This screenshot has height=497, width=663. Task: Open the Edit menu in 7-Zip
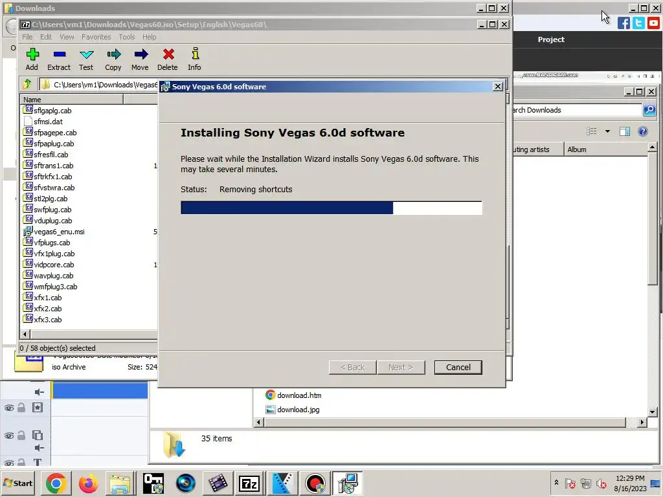(x=46, y=37)
